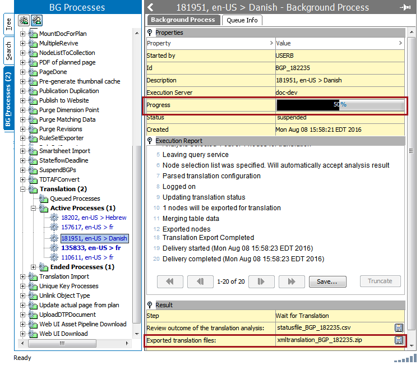This screenshot has height=365, width=420.
Task: Expand the Web UI Download node
Action: (x=23, y=334)
